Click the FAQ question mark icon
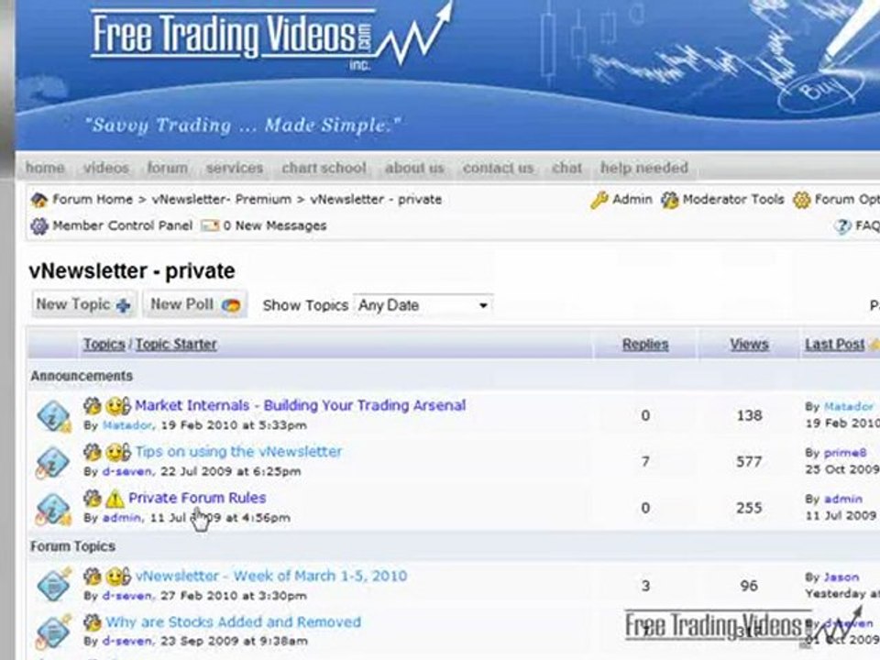The width and height of the screenshot is (880, 660). point(842,226)
